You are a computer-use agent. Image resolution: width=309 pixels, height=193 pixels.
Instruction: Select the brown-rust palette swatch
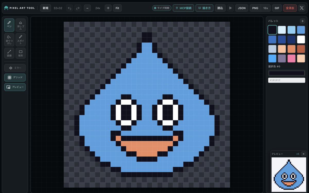[301, 49]
